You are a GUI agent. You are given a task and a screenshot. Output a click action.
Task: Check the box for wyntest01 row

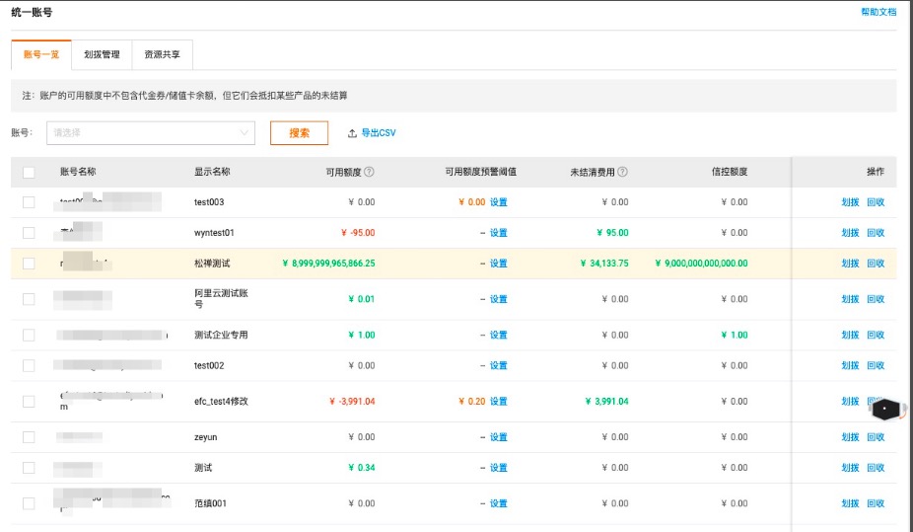click(x=29, y=233)
